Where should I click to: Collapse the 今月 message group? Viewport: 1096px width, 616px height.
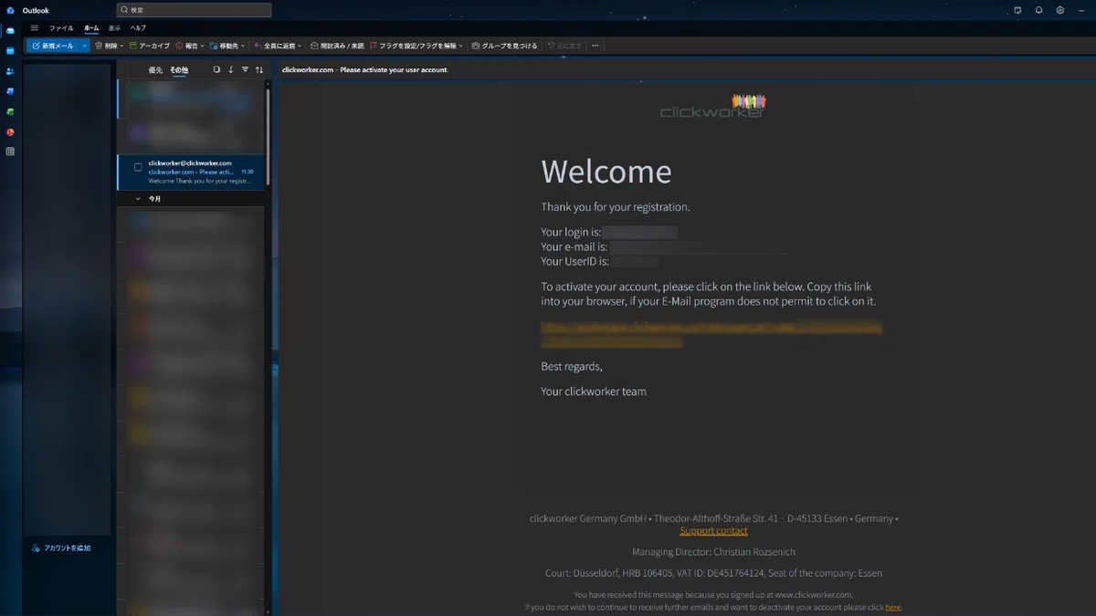(x=138, y=198)
